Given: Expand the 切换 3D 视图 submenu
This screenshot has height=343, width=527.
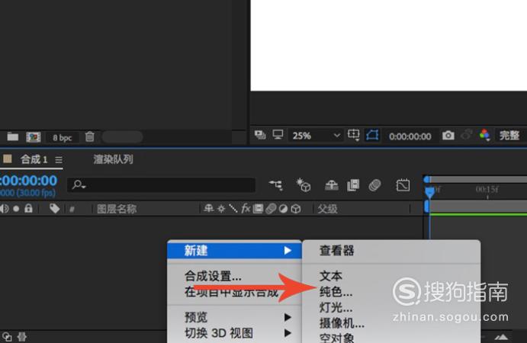Looking at the screenshot, I should click(x=234, y=333).
